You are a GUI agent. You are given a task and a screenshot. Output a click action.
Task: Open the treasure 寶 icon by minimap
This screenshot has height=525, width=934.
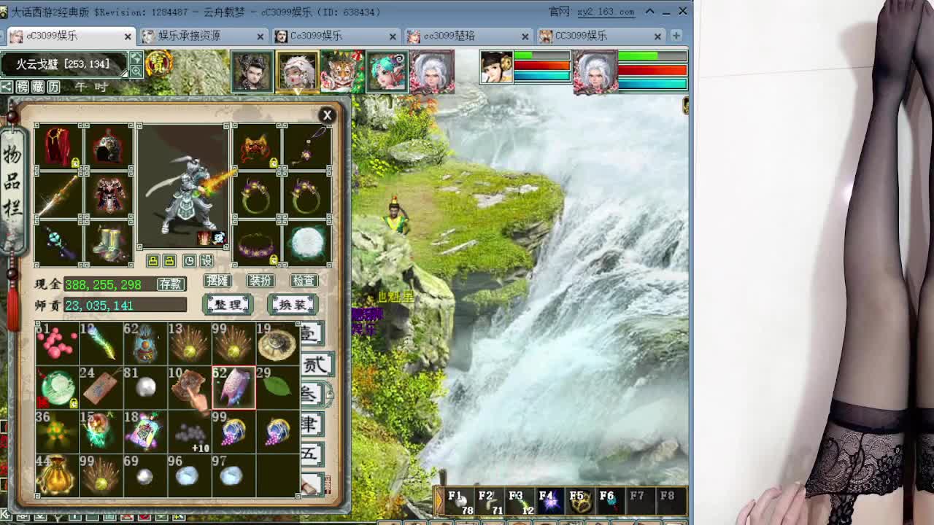click(159, 64)
